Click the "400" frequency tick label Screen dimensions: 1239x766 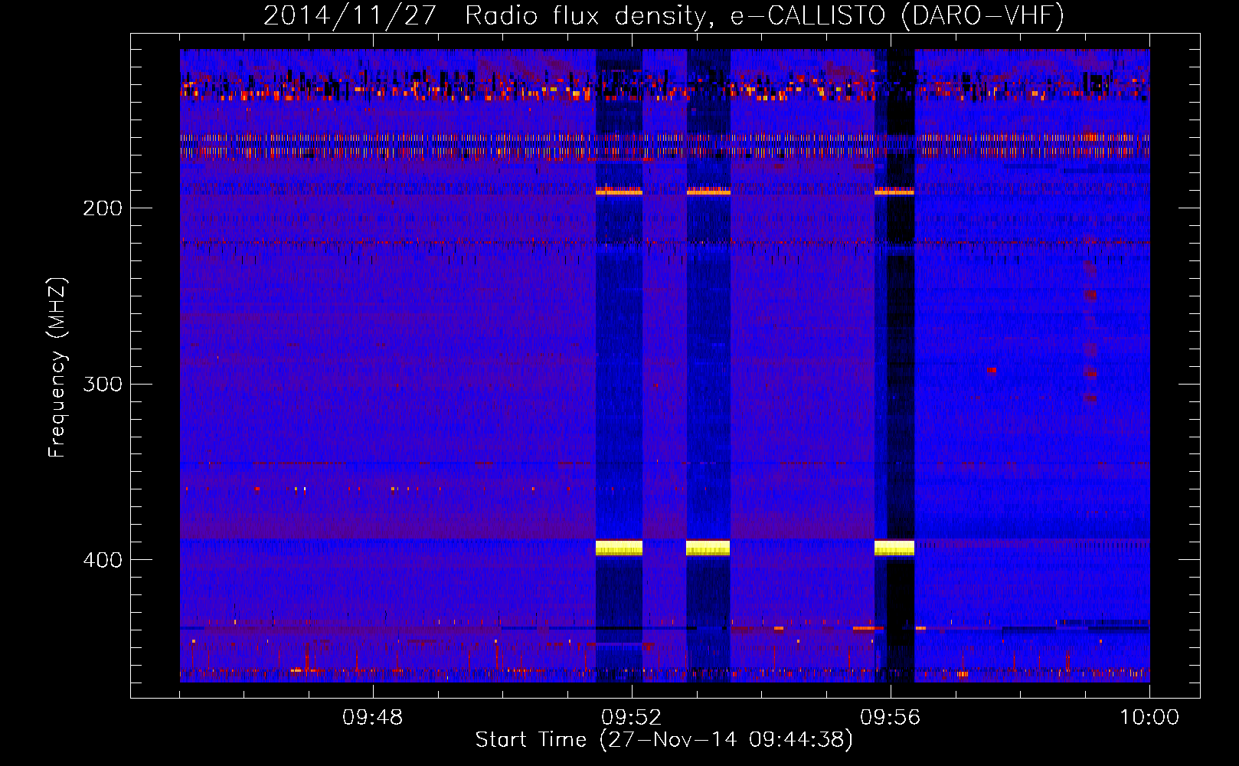click(103, 560)
